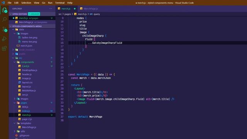Open the Search view in activity bar

point(4,19)
